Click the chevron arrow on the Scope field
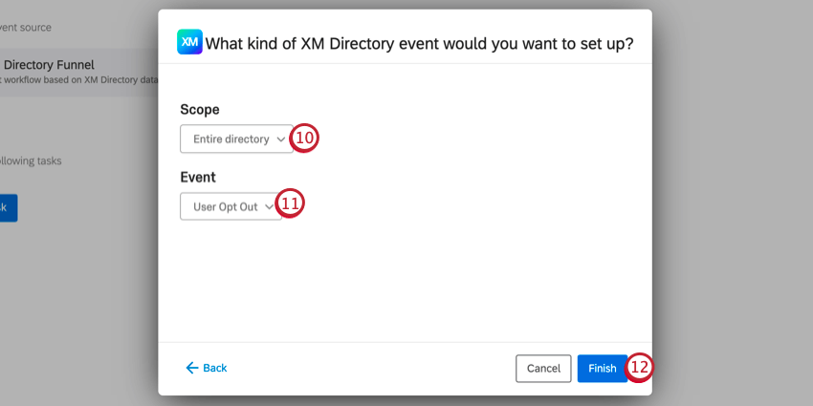The height and width of the screenshot is (406, 813). (280, 139)
